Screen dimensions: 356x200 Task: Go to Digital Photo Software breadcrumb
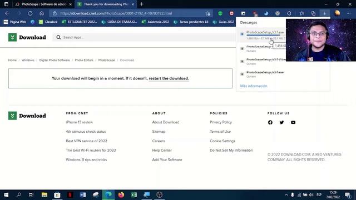(x=55, y=60)
